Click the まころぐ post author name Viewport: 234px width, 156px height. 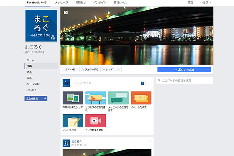pyautogui.click(x=76, y=142)
